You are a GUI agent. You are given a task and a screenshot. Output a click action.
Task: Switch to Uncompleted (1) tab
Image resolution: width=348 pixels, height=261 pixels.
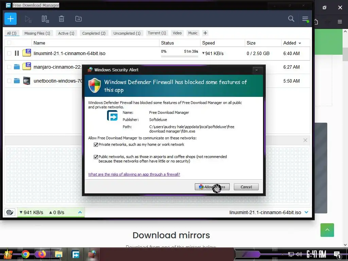click(127, 33)
